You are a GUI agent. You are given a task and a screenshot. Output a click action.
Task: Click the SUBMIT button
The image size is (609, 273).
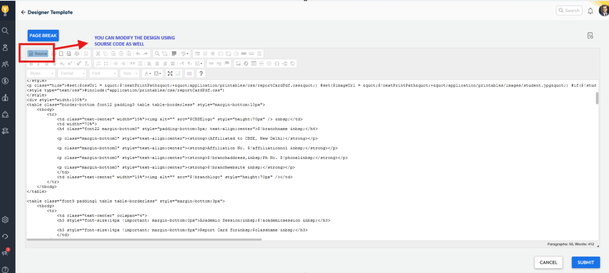tap(586, 263)
